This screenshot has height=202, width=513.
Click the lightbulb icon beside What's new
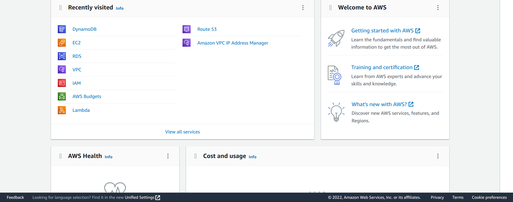coord(336,112)
